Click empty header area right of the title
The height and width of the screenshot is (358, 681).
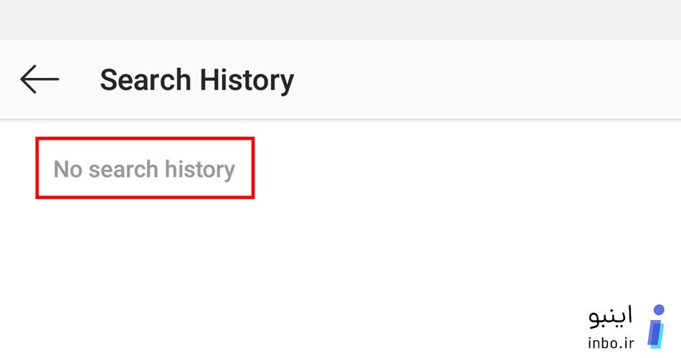click(487, 79)
